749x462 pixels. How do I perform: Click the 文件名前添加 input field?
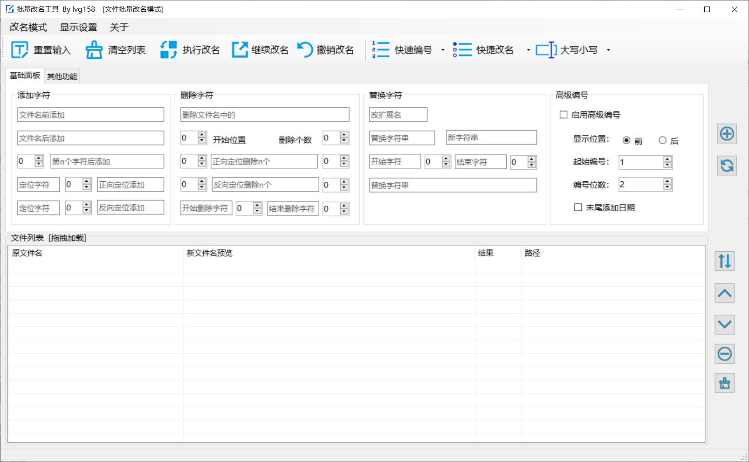pos(90,115)
